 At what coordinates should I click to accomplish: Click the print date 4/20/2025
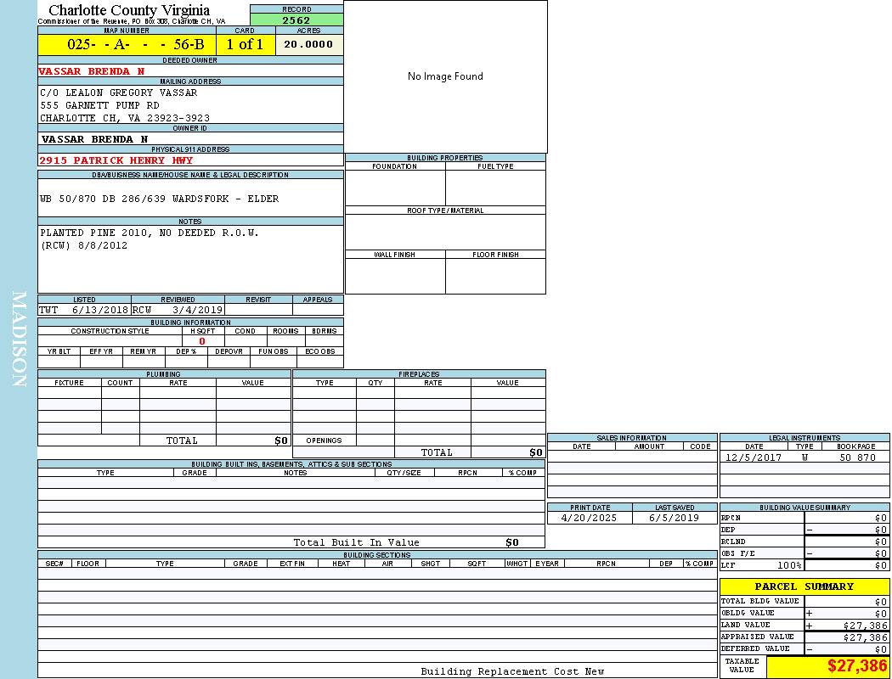tap(590, 518)
